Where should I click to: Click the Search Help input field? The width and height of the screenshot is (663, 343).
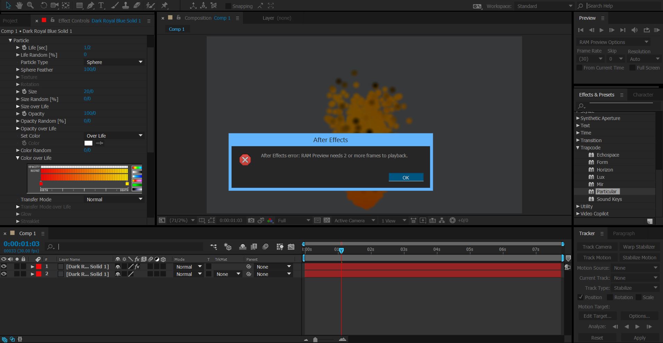(623, 6)
